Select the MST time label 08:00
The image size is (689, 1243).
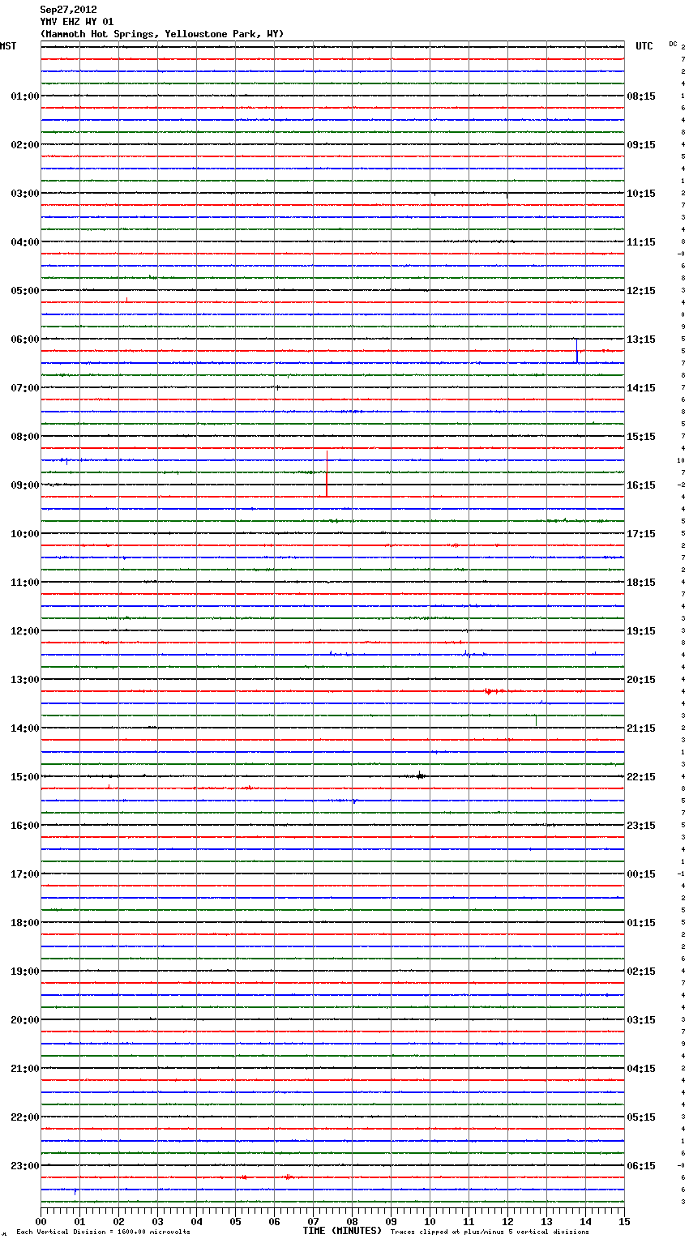pyautogui.click(x=25, y=437)
